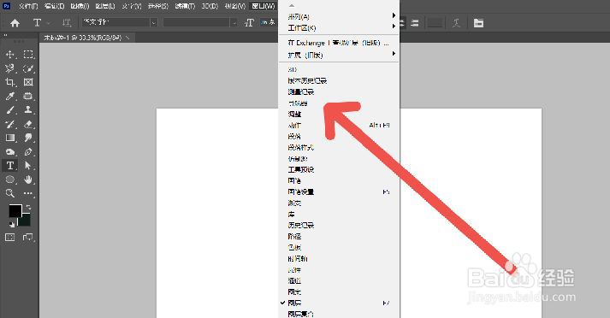Open the 文件(F) File menu
The width and height of the screenshot is (610, 318).
pyautogui.click(x=28, y=6)
